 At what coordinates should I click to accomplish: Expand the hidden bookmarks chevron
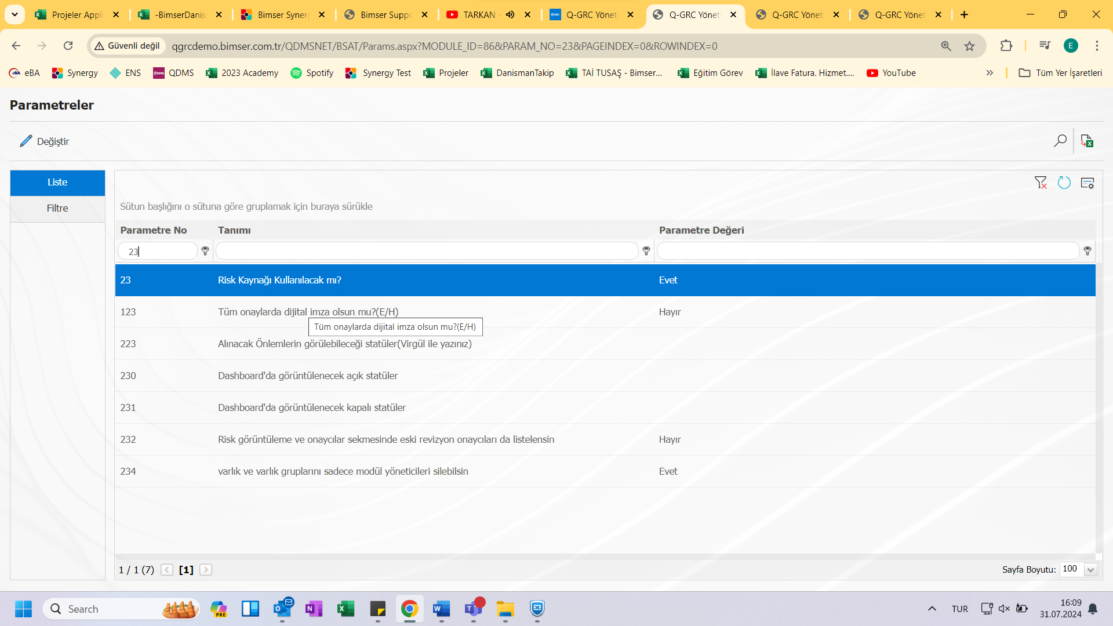point(990,73)
